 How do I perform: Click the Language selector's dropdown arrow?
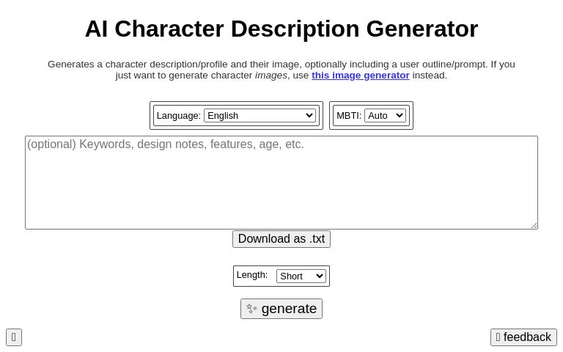(x=309, y=115)
